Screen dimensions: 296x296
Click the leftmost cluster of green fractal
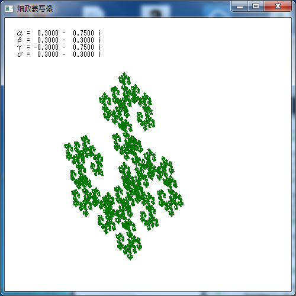pos(83,156)
